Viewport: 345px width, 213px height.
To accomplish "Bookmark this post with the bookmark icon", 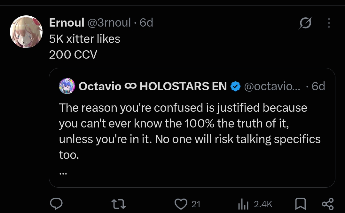I will coord(300,204).
